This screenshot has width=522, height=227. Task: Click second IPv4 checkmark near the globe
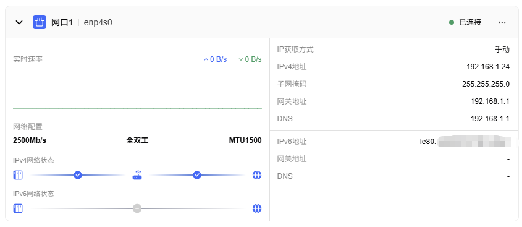197,175
